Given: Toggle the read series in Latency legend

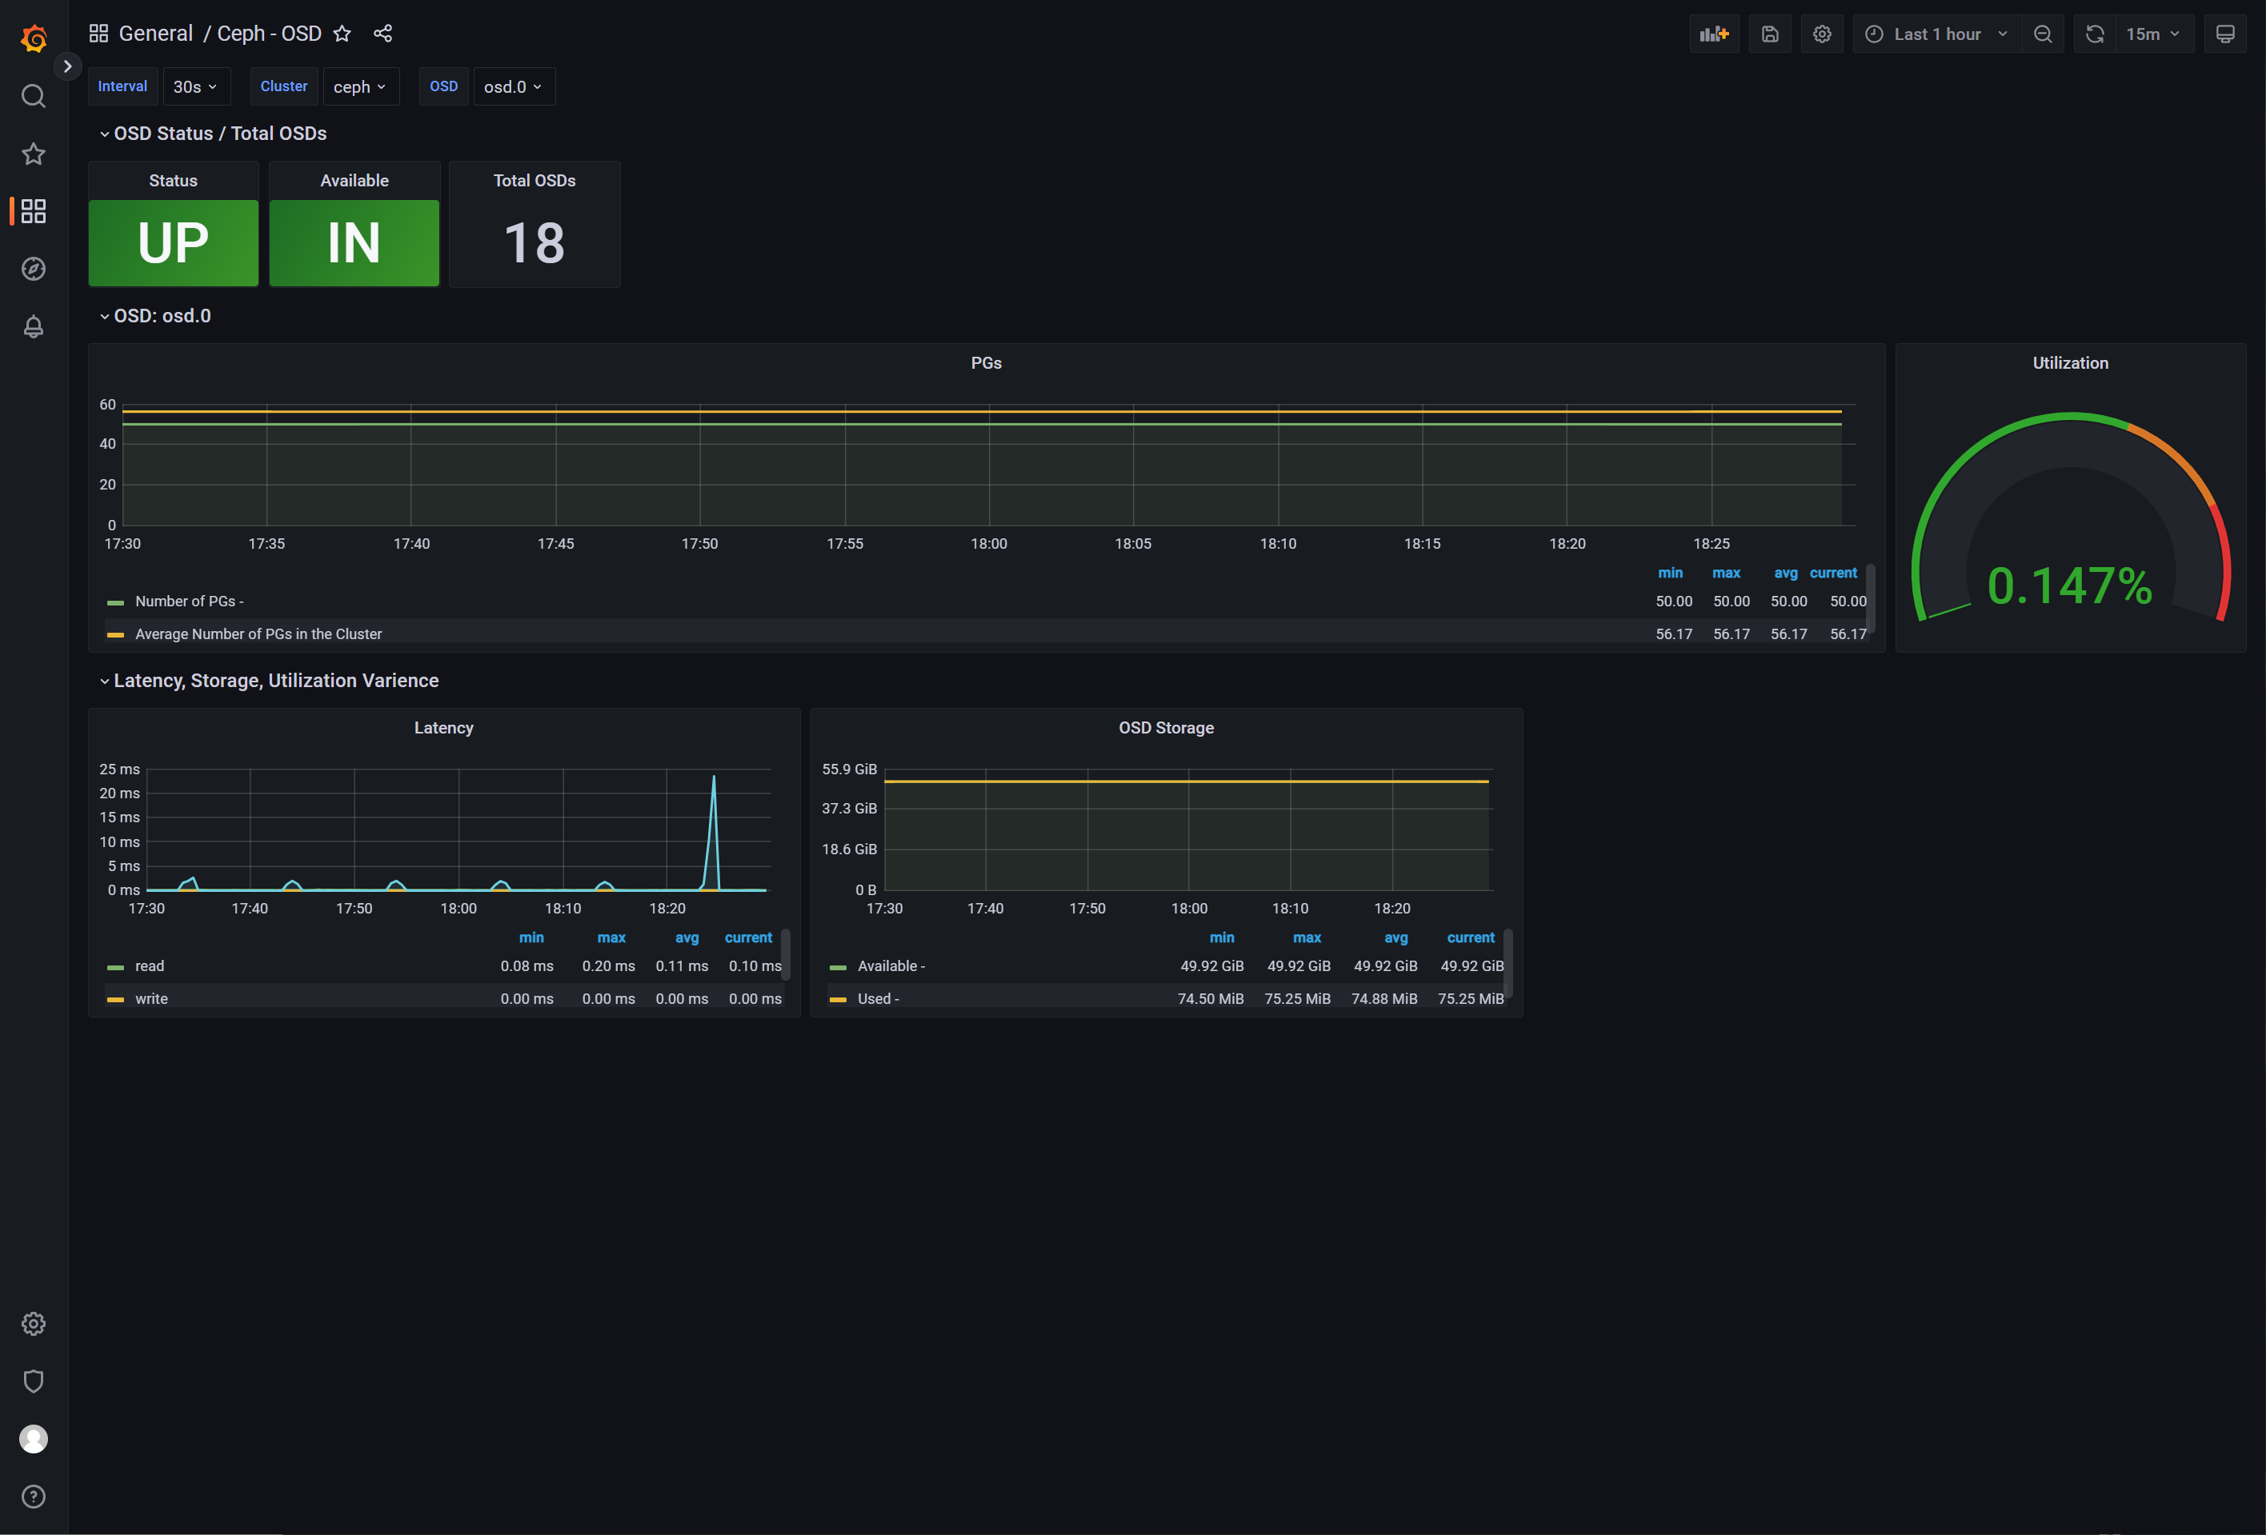Looking at the screenshot, I should coord(149,965).
